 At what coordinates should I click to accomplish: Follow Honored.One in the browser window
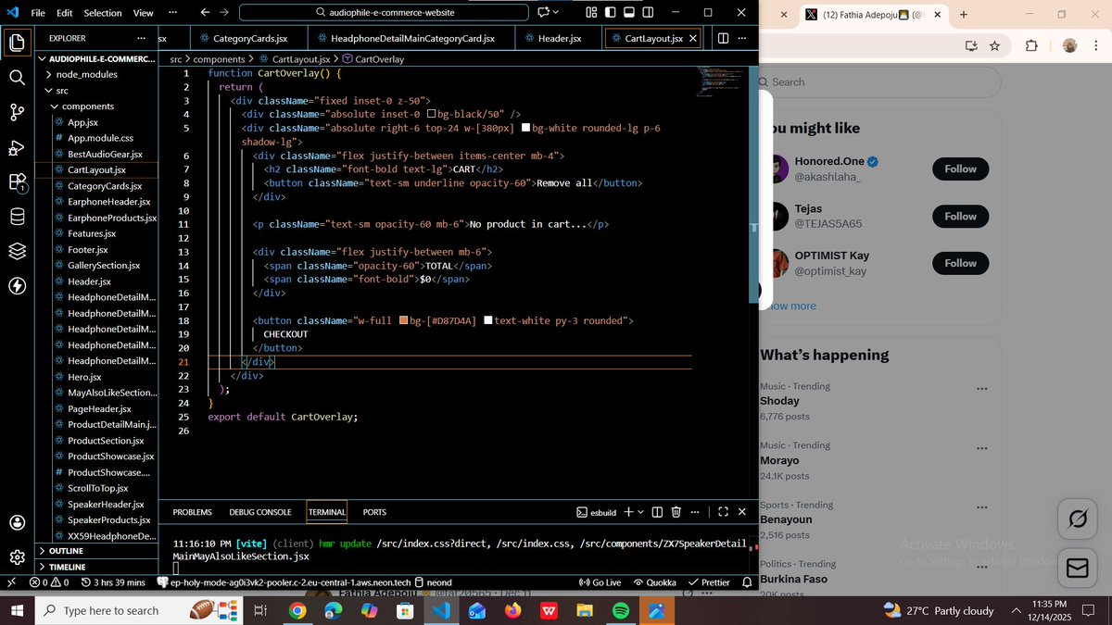(x=960, y=169)
